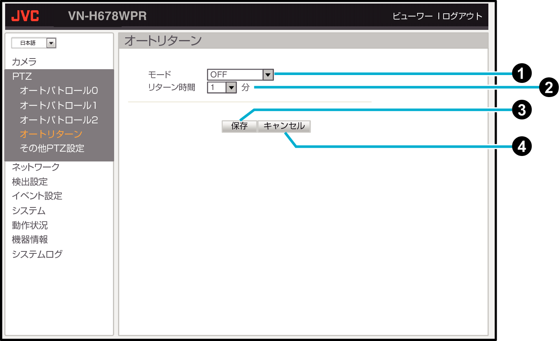This screenshot has width=560, height=341.
Task: Open 検出設定 in the sidebar
Action: pos(30,181)
